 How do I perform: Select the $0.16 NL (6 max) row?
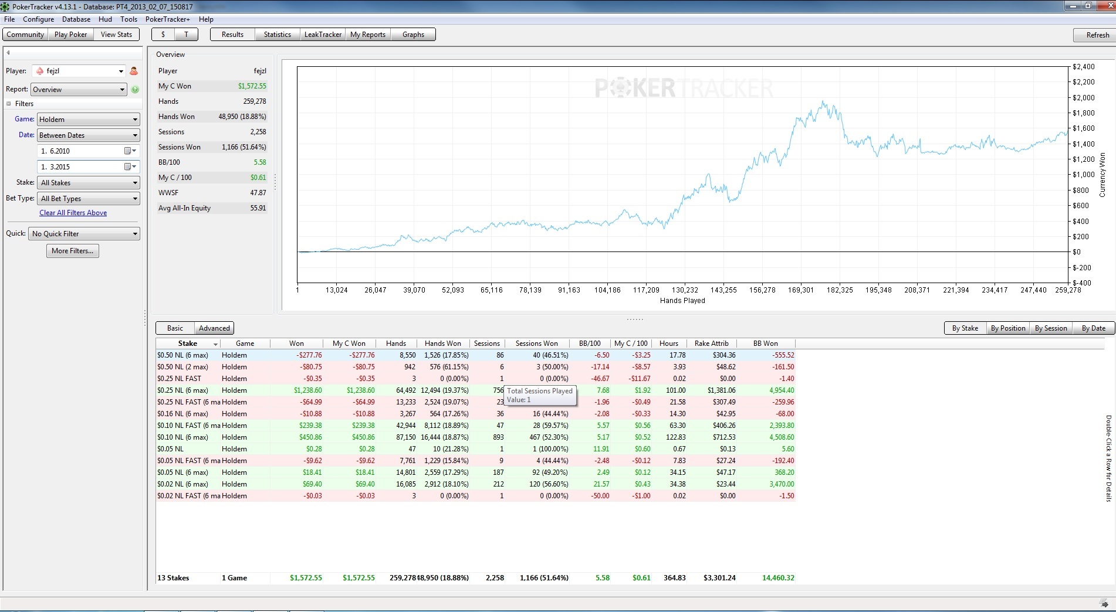click(x=475, y=414)
